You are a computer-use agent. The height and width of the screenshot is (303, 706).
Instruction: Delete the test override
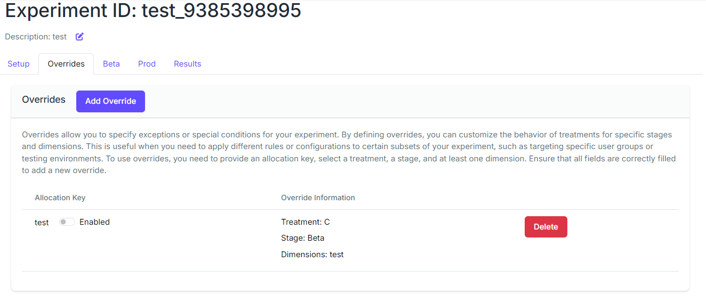click(545, 227)
